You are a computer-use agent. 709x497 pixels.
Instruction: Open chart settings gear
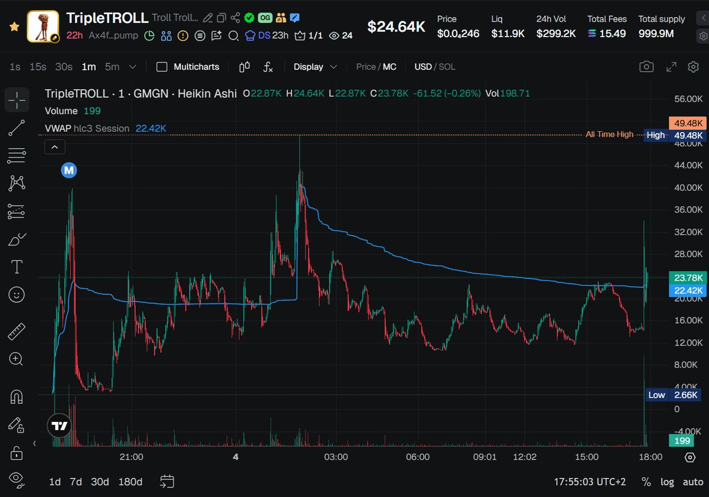click(694, 67)
